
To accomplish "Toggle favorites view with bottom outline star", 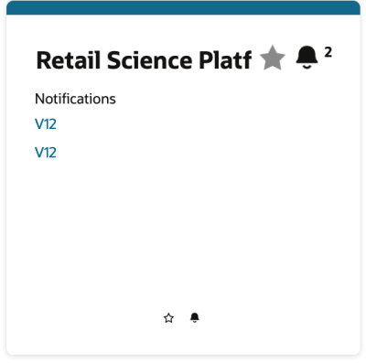I will click(168, 318).
